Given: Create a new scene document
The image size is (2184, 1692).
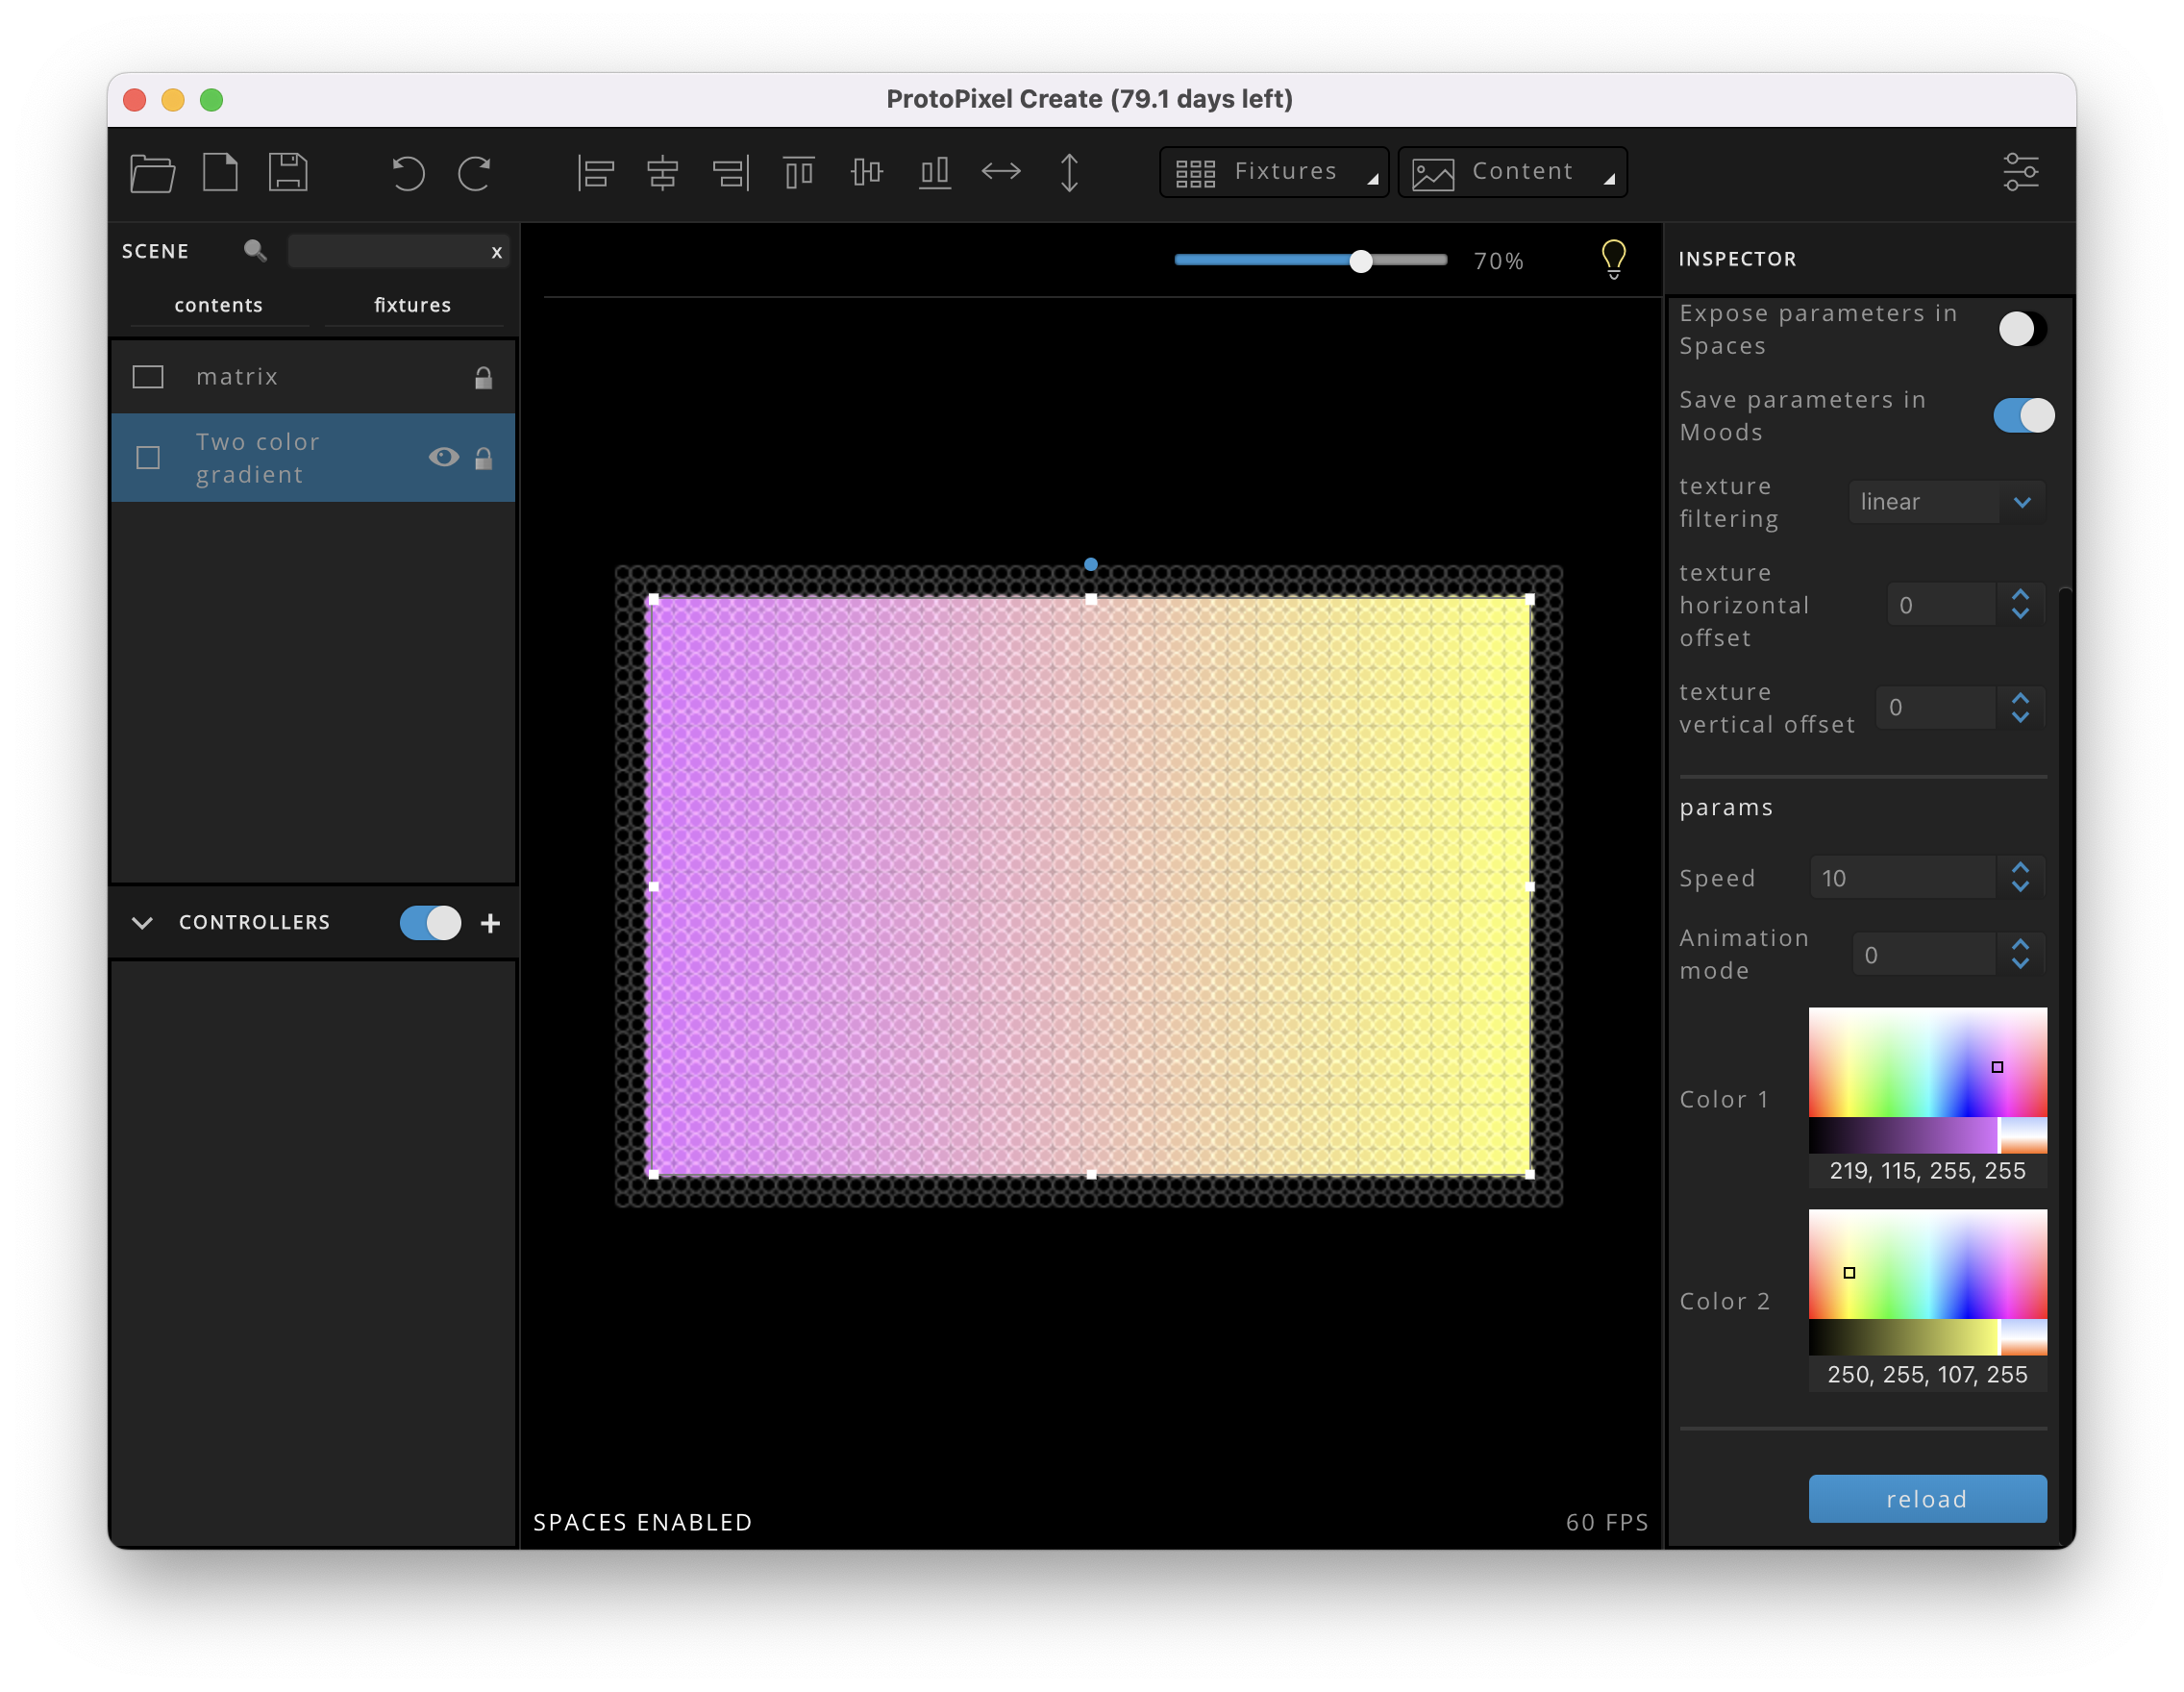Looking at the screenshot, I should [220, 172].
